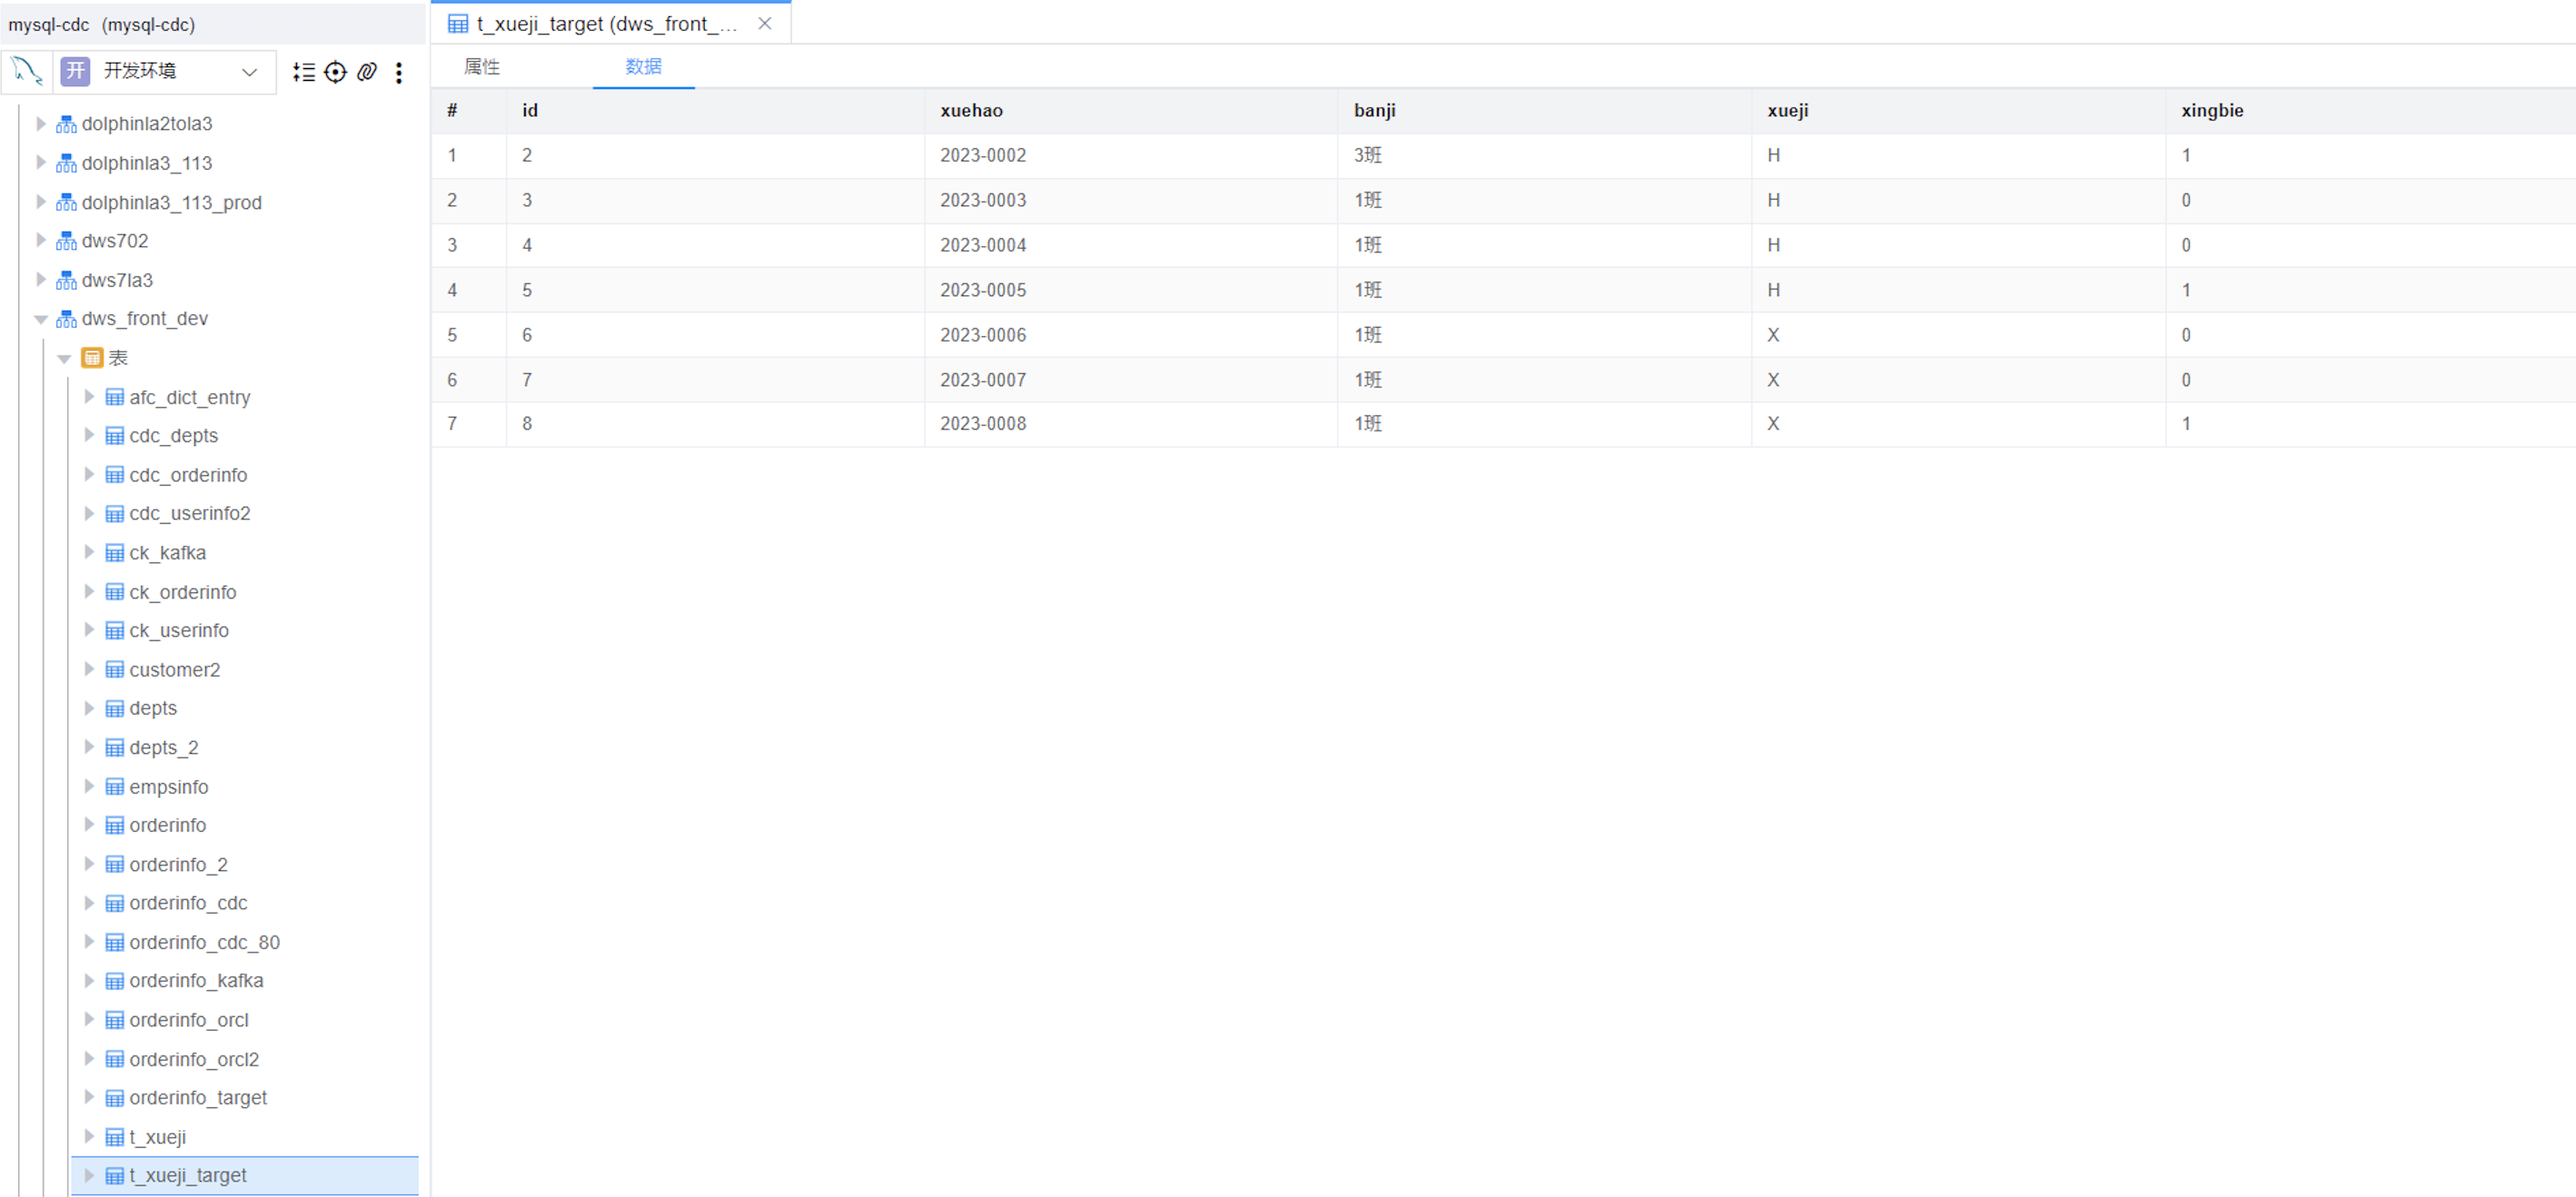Select the t_xueji_target table in tree
The width and height of the screenshot is (2576, 1197).
[x=187, y=1176]
